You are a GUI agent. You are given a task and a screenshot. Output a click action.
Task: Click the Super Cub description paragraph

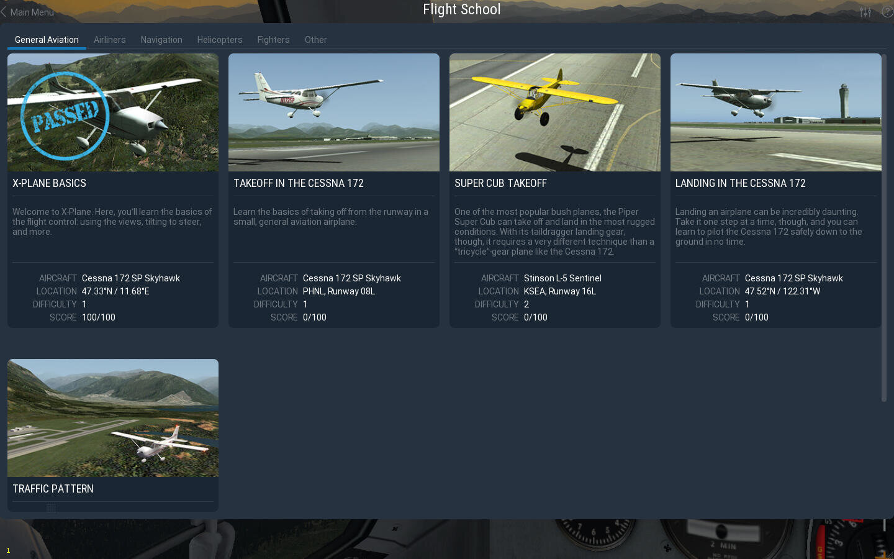click(555, 232)
